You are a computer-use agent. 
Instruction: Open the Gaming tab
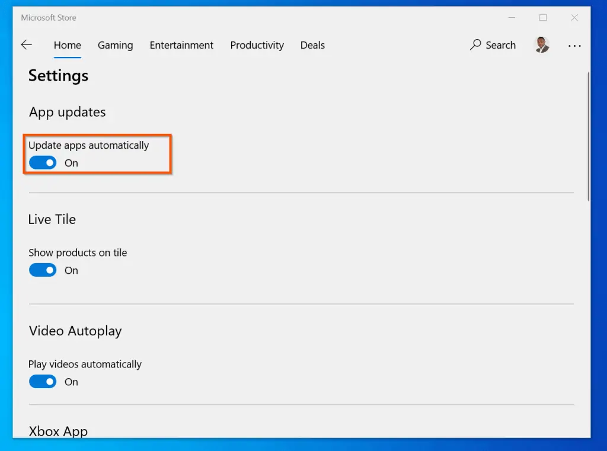[x=115, y=45]
